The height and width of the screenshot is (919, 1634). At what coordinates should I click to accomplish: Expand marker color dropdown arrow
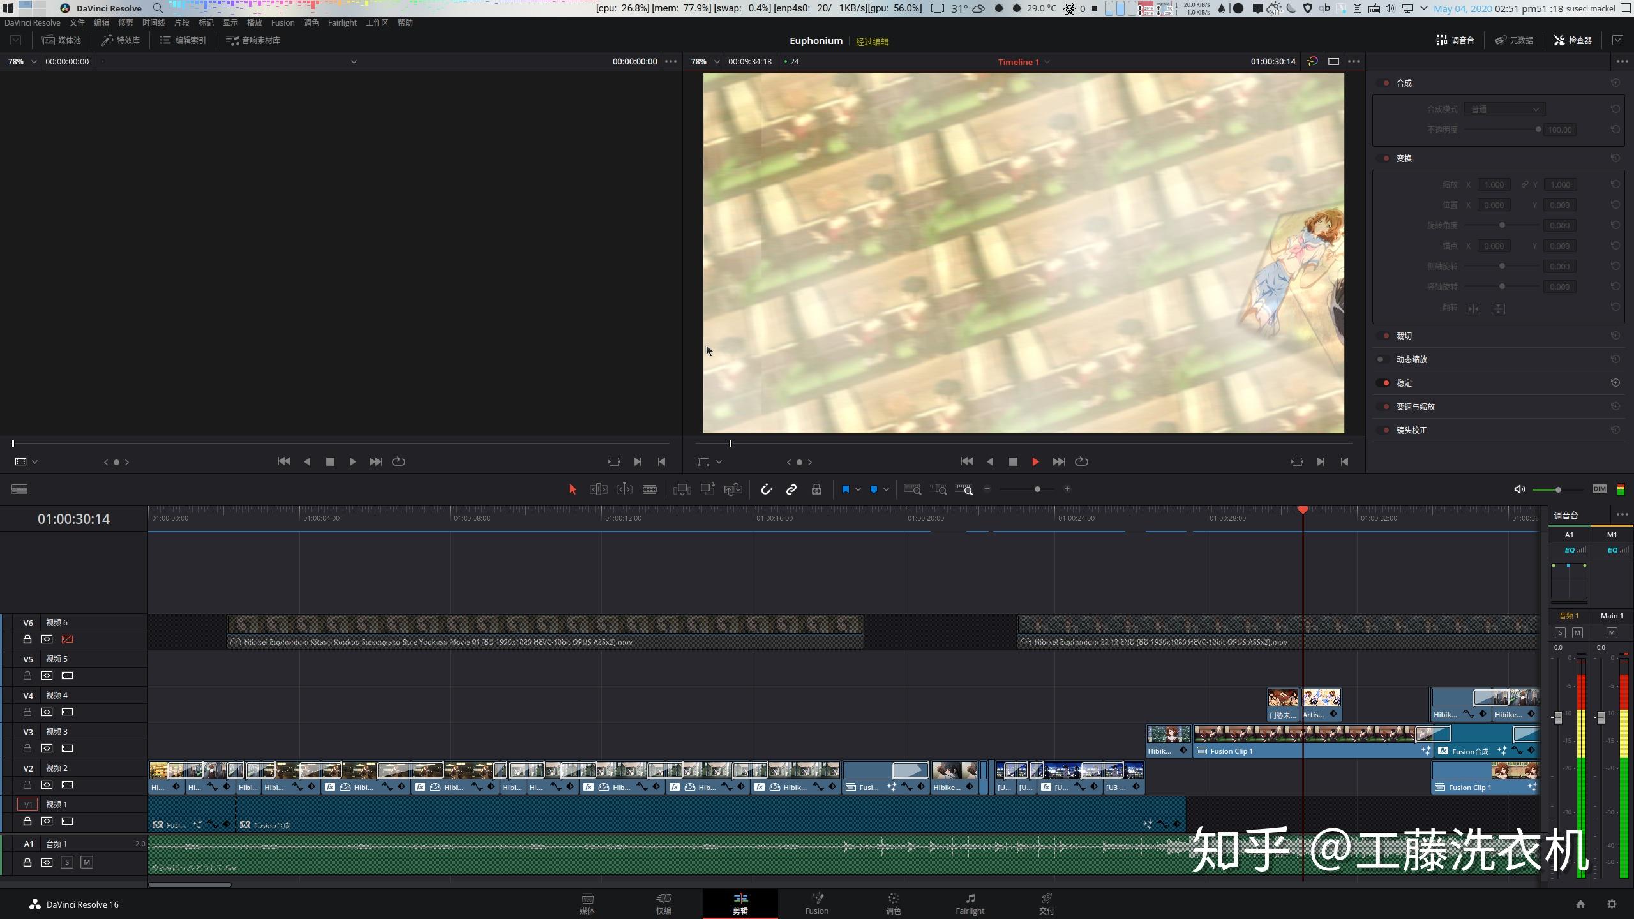pos(886,489)
